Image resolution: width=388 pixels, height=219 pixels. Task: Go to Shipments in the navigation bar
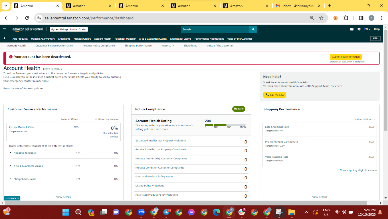[64, 39]
